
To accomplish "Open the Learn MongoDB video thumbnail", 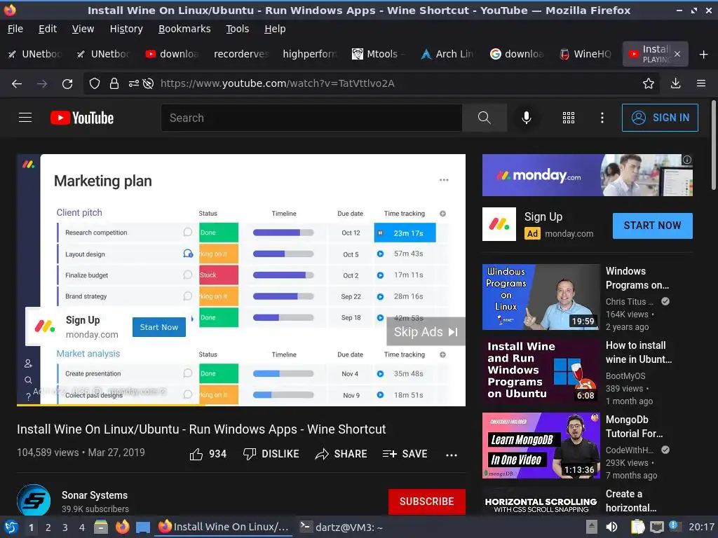I will point(541,446).
